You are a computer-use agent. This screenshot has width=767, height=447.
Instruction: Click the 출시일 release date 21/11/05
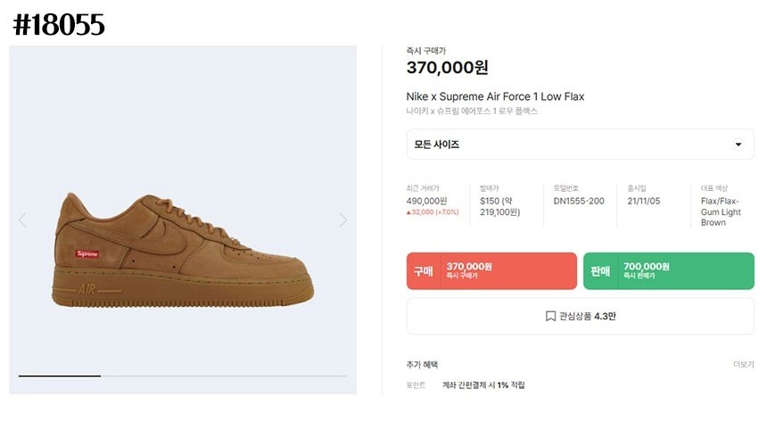(644, 201)
